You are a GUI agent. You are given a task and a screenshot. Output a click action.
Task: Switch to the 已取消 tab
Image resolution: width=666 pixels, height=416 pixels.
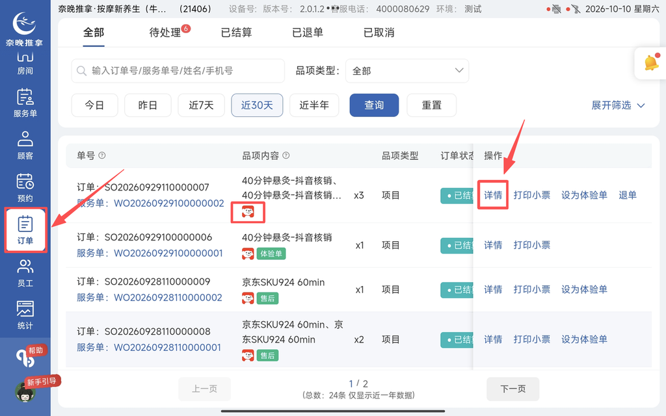[379, 32]
